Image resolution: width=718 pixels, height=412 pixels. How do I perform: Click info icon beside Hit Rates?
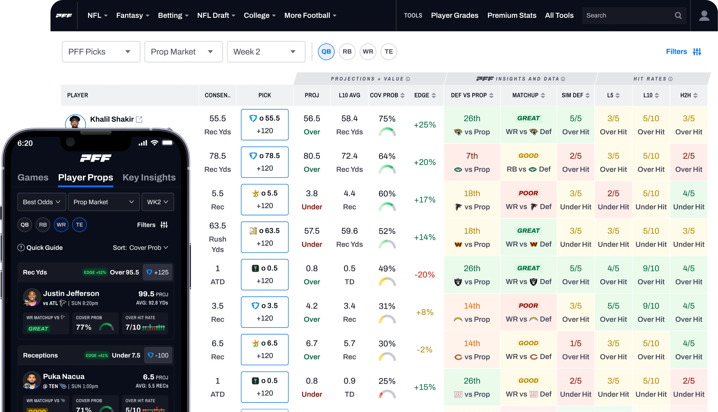tap(671, 79)
